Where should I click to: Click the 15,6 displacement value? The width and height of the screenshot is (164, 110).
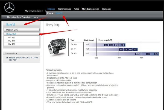[x=87, y=53]
